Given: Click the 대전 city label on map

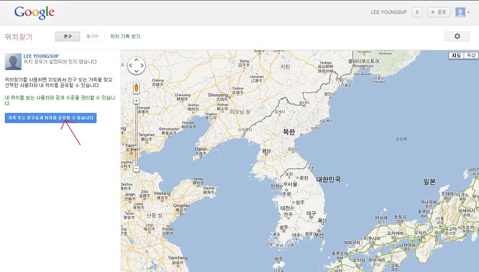Looking at the screenshot, I should click(x=285, y=208).
